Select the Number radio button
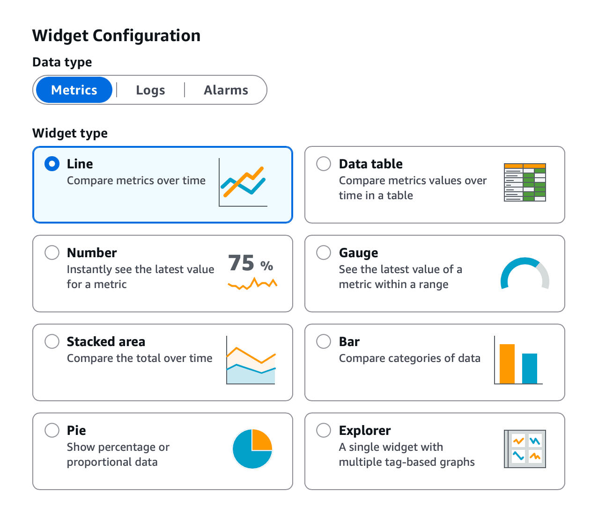 tap(52, 253)
